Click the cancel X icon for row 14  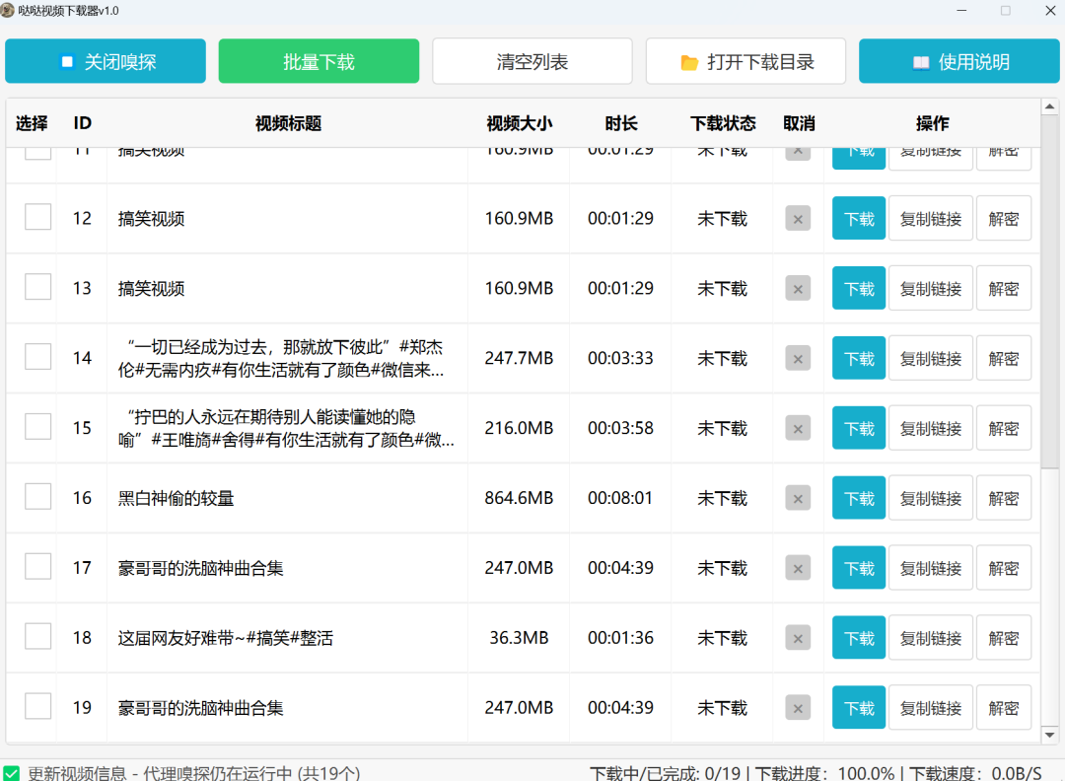click(x=798, y=359)
